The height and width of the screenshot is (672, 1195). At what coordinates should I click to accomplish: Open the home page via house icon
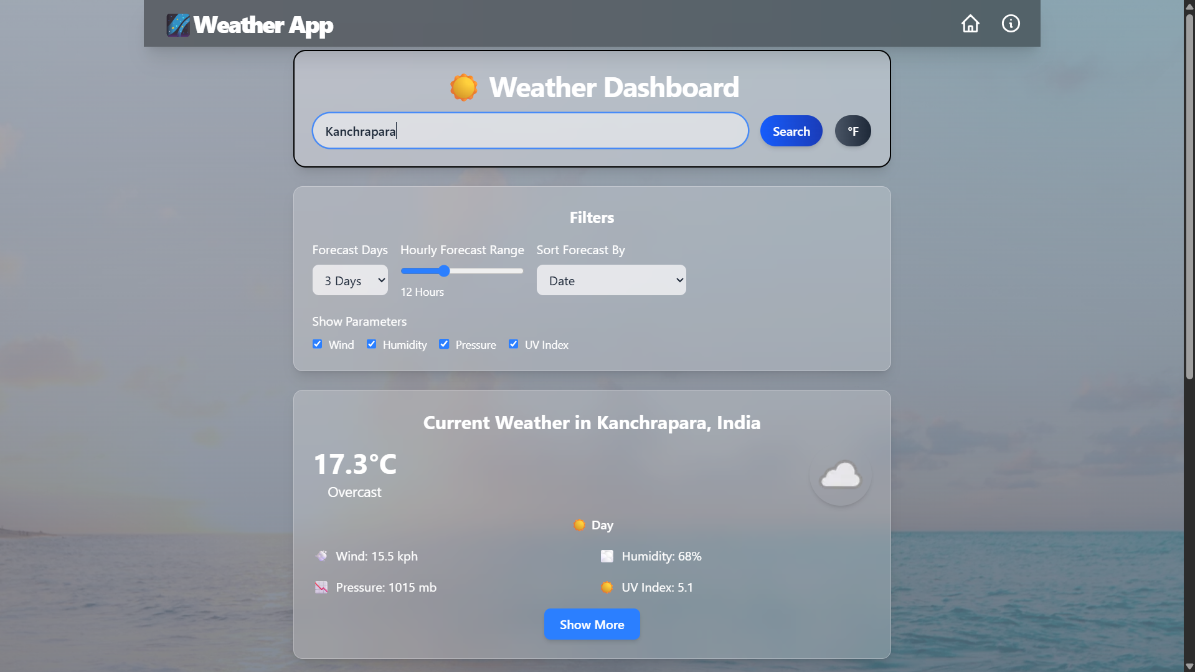(970, 24)
